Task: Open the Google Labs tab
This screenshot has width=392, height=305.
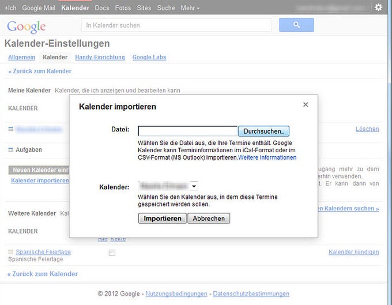Action: point(149,57)
